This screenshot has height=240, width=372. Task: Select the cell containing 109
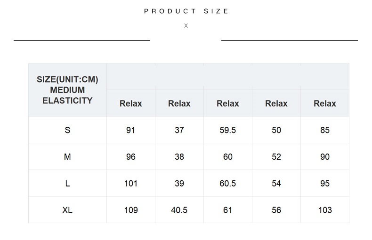pos(131,210)
